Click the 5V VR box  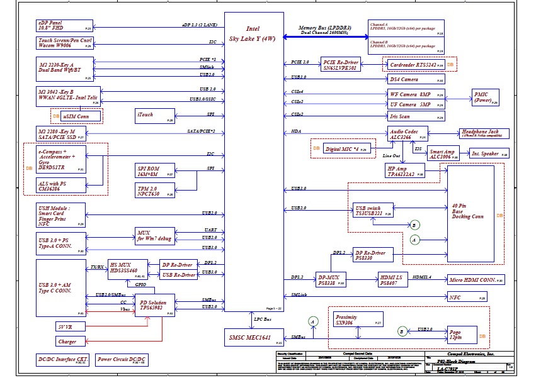click(71, 326)
